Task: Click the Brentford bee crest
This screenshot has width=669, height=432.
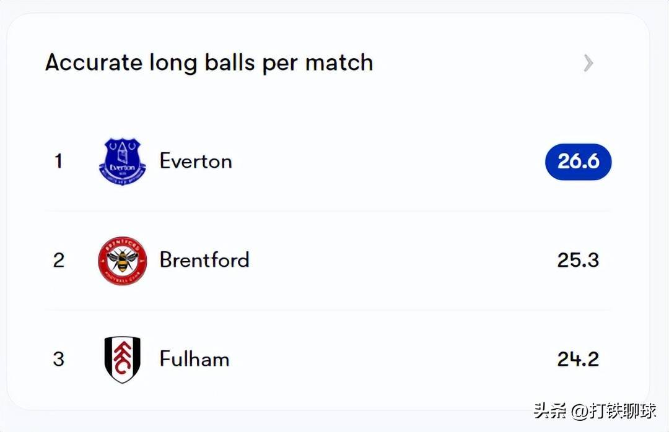Action: [123, 261]
